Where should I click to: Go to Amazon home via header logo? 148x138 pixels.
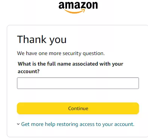[x=78, y=7]
